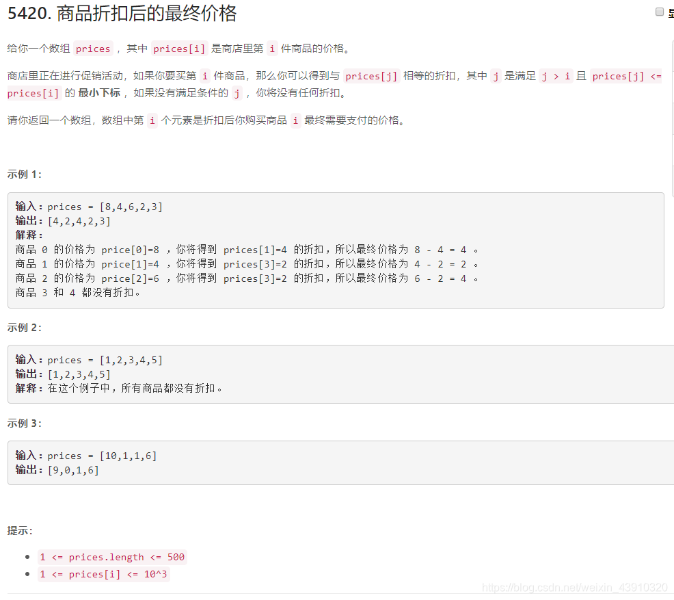Click the title '5420. 商品折扣后的最终价格'
The width and height of the screenshot is (674, 600).
(122, 13)
